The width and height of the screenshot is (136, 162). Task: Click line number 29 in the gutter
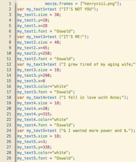click(9, 158)
